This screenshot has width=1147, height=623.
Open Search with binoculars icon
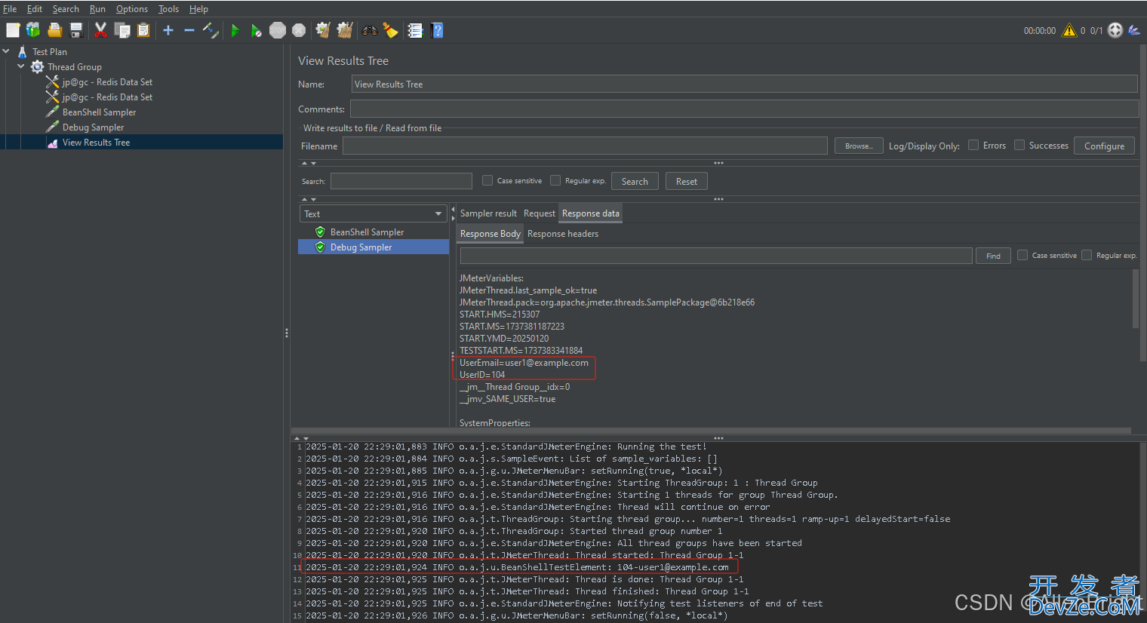[370, 30]
